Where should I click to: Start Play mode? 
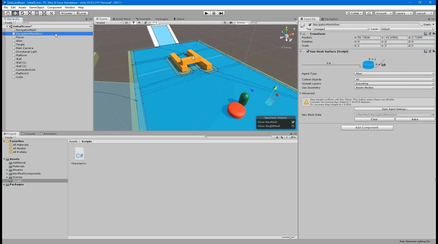(x=207, y=13)
